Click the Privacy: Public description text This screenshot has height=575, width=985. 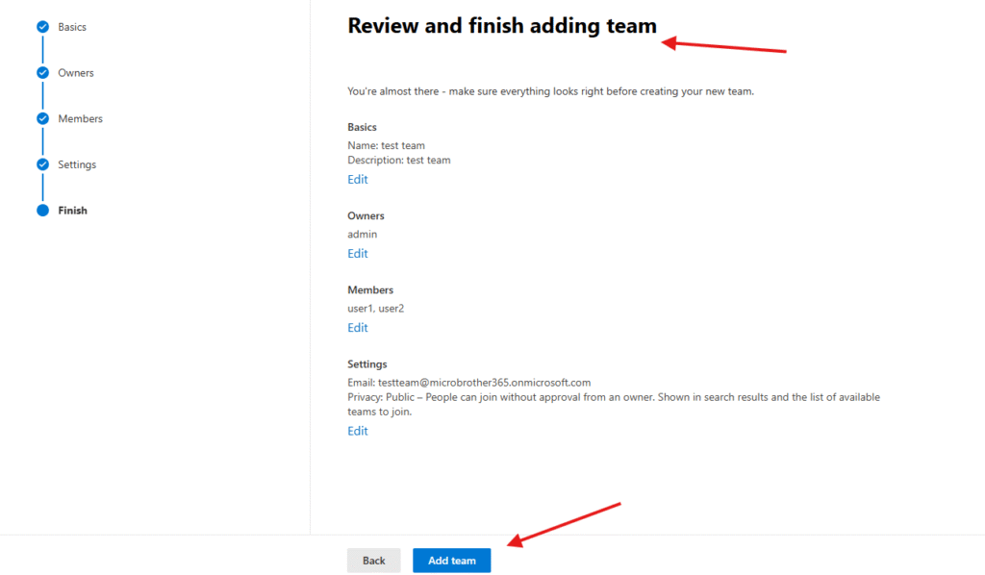(x=613, y=397)
